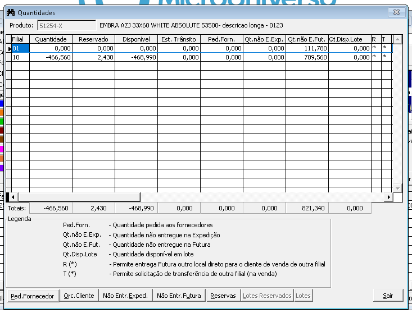Click the T column header
412x313 pixels.
(x=386, y=39)
